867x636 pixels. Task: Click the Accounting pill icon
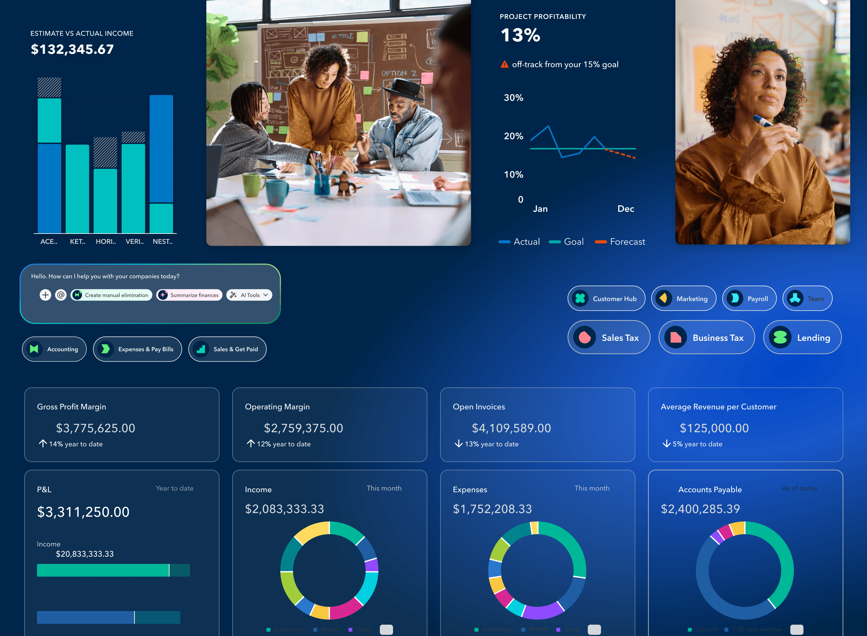[x=34, y=349]
